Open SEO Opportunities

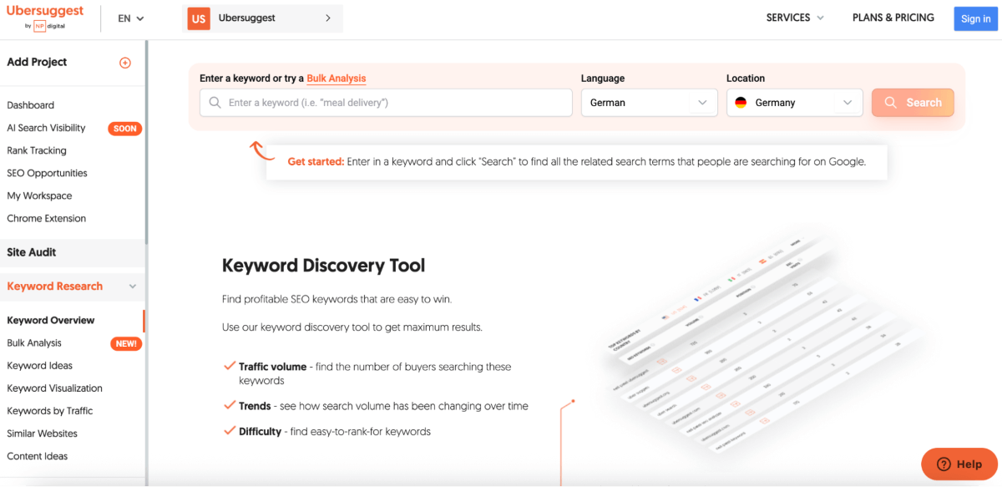[47, 173]
